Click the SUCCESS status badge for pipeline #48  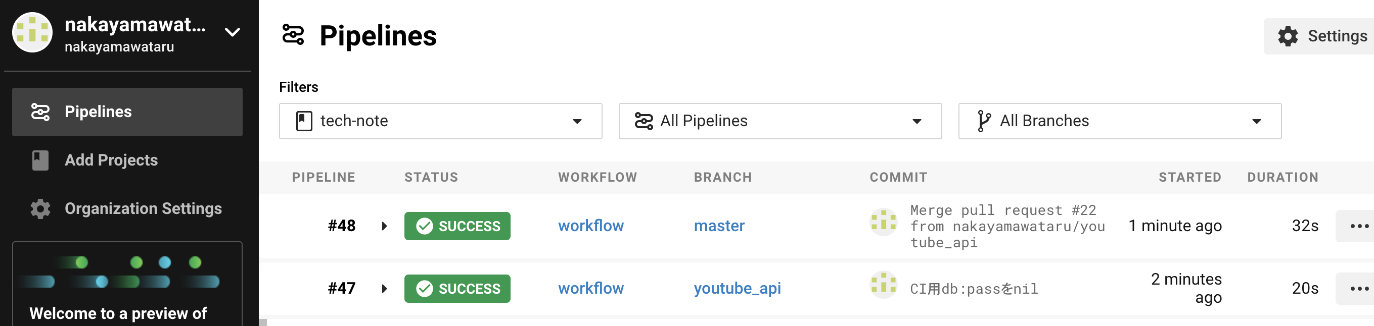point(457,227)
